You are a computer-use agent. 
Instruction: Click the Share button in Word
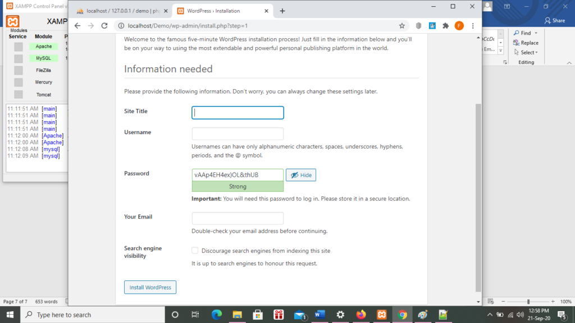tap(555, 21)
